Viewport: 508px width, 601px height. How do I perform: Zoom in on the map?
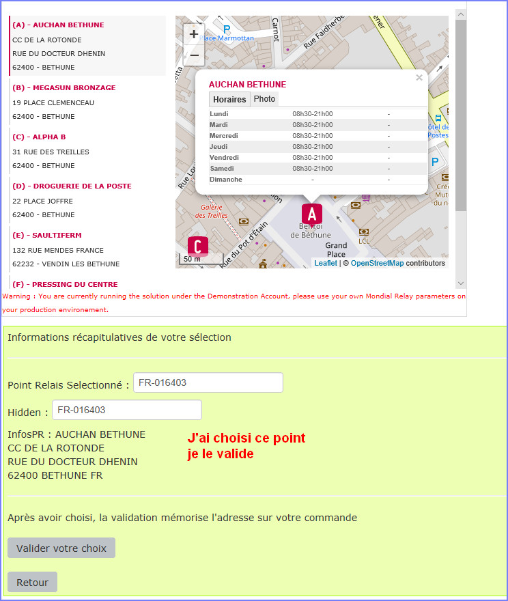coord(194,34)
